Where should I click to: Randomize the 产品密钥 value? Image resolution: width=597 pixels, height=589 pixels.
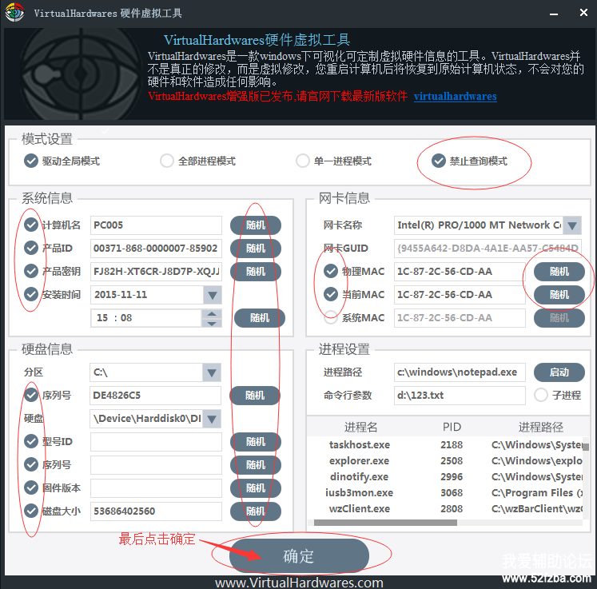256,272
